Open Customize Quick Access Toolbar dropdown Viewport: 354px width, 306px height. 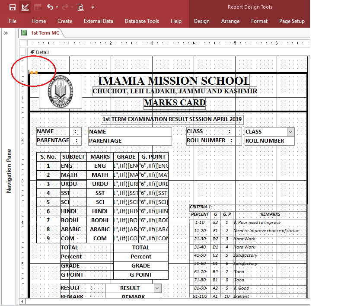coord(92,7)
